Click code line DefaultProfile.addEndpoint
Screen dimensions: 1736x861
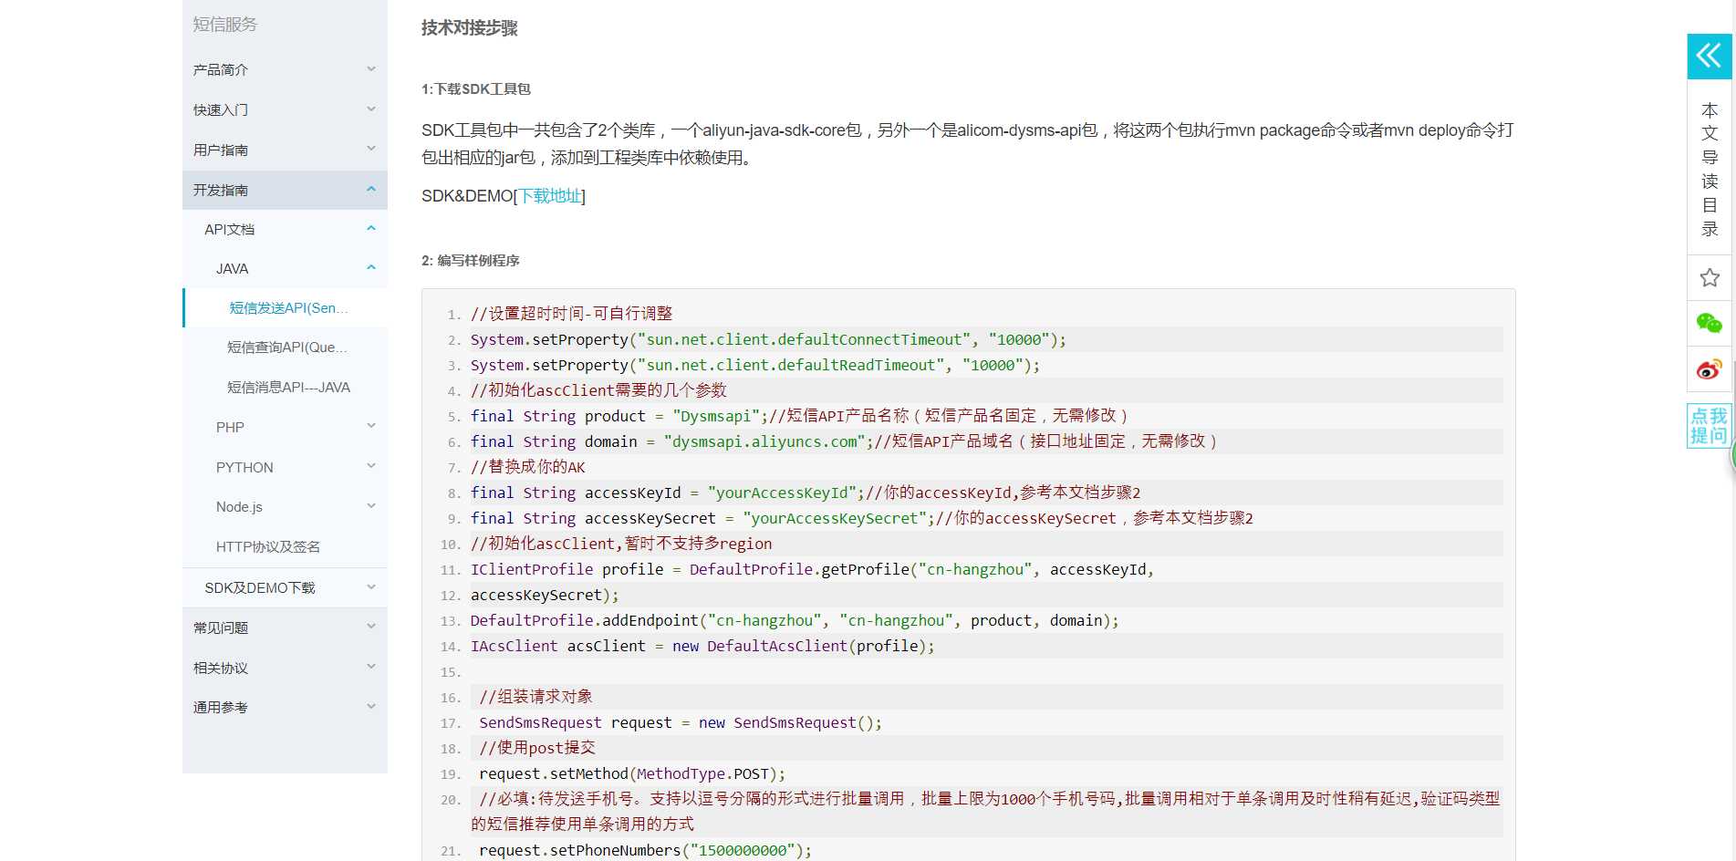coord(795,620)
